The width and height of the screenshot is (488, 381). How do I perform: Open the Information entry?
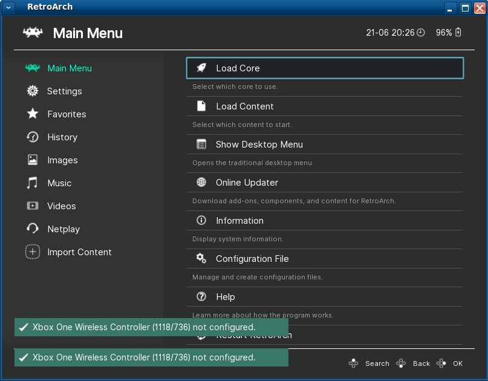click(x=325, y=220)
